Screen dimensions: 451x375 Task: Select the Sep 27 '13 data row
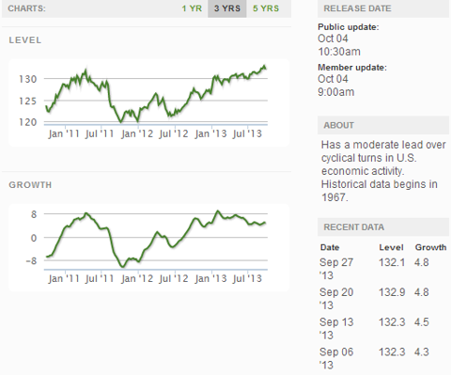pos(383,269)
